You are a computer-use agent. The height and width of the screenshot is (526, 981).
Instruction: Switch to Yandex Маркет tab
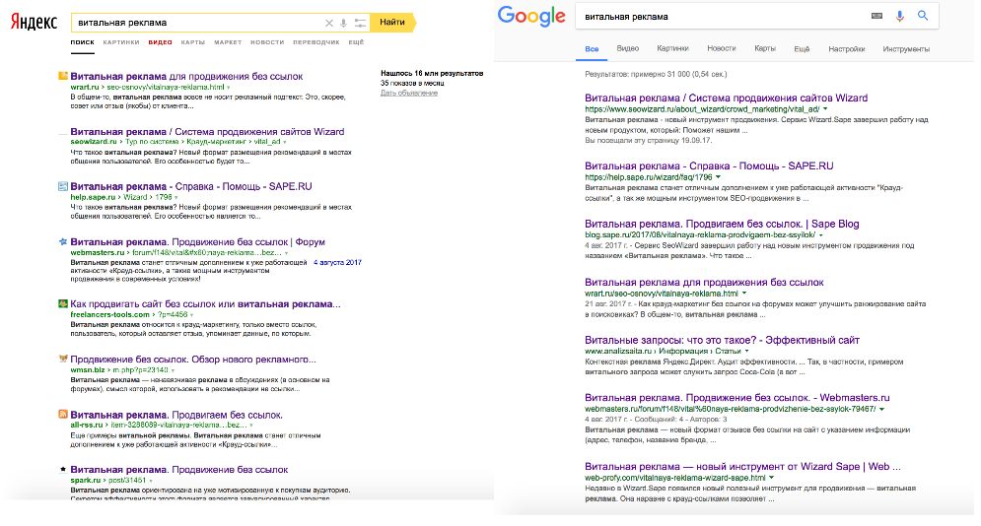click(228, 42)
